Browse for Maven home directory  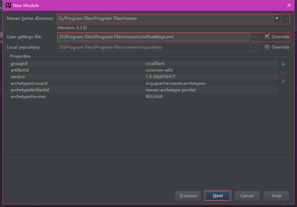tap(286, 18)
